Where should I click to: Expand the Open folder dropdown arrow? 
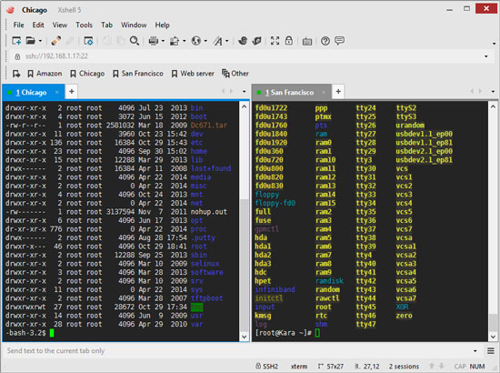tap(40, 41)
